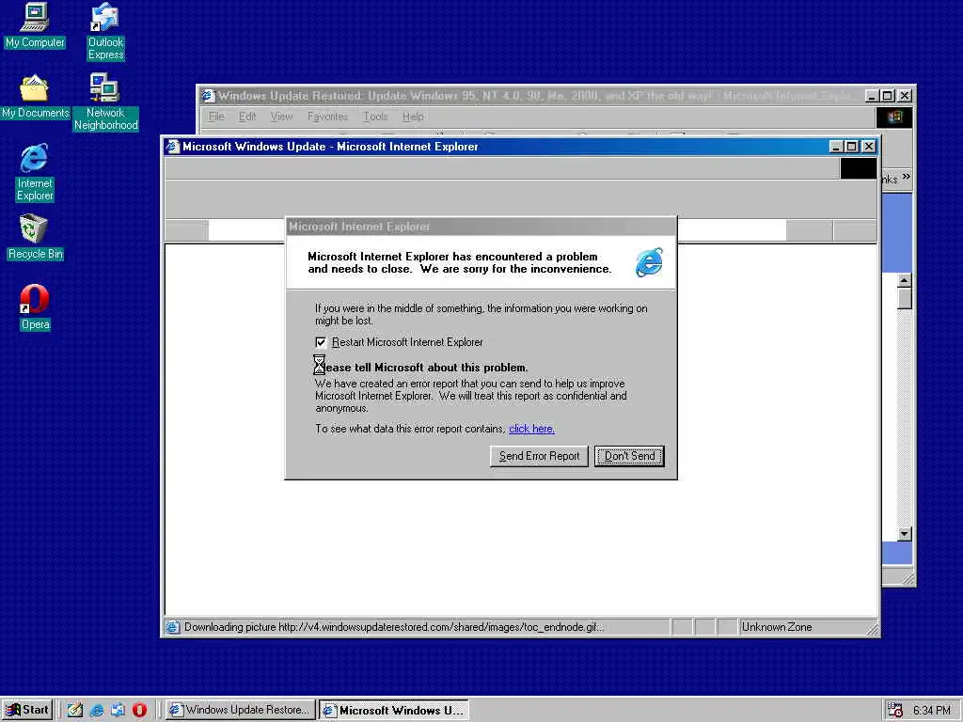The image size is (963, 722).
Task: Open View menu in background IE window
Action: [282, 117]
